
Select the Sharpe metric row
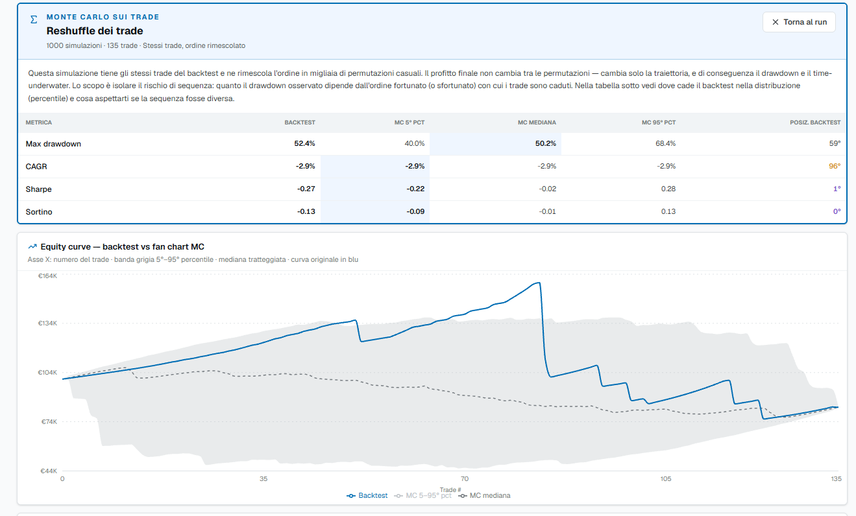(x=432, y=189)
